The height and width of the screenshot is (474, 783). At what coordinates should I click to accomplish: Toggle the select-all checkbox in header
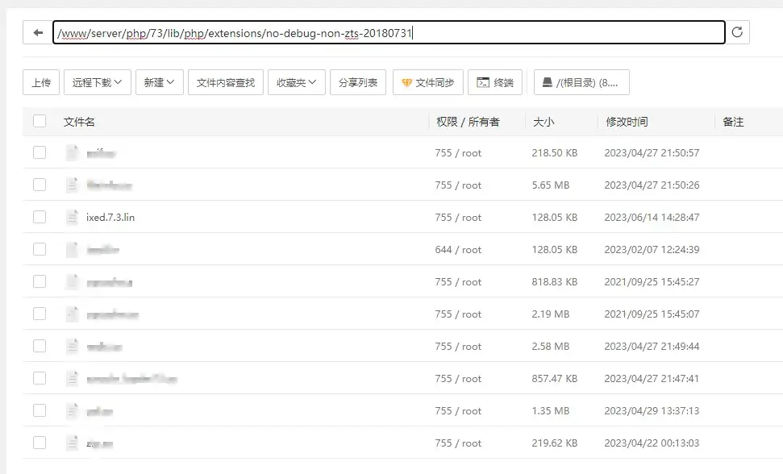[40, 122]
